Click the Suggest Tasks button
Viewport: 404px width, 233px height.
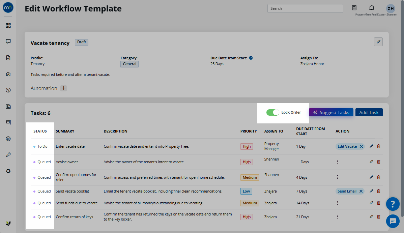[331, 112]
